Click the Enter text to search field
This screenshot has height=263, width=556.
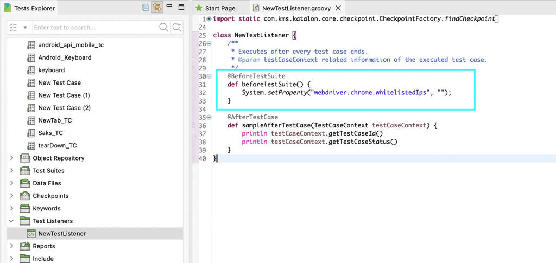[92, 27]
